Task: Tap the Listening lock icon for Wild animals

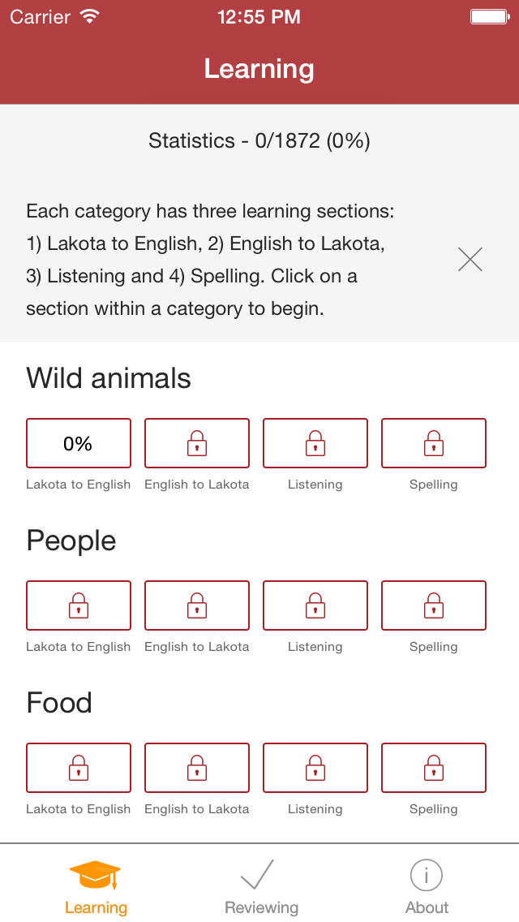Action: [315, 443]
